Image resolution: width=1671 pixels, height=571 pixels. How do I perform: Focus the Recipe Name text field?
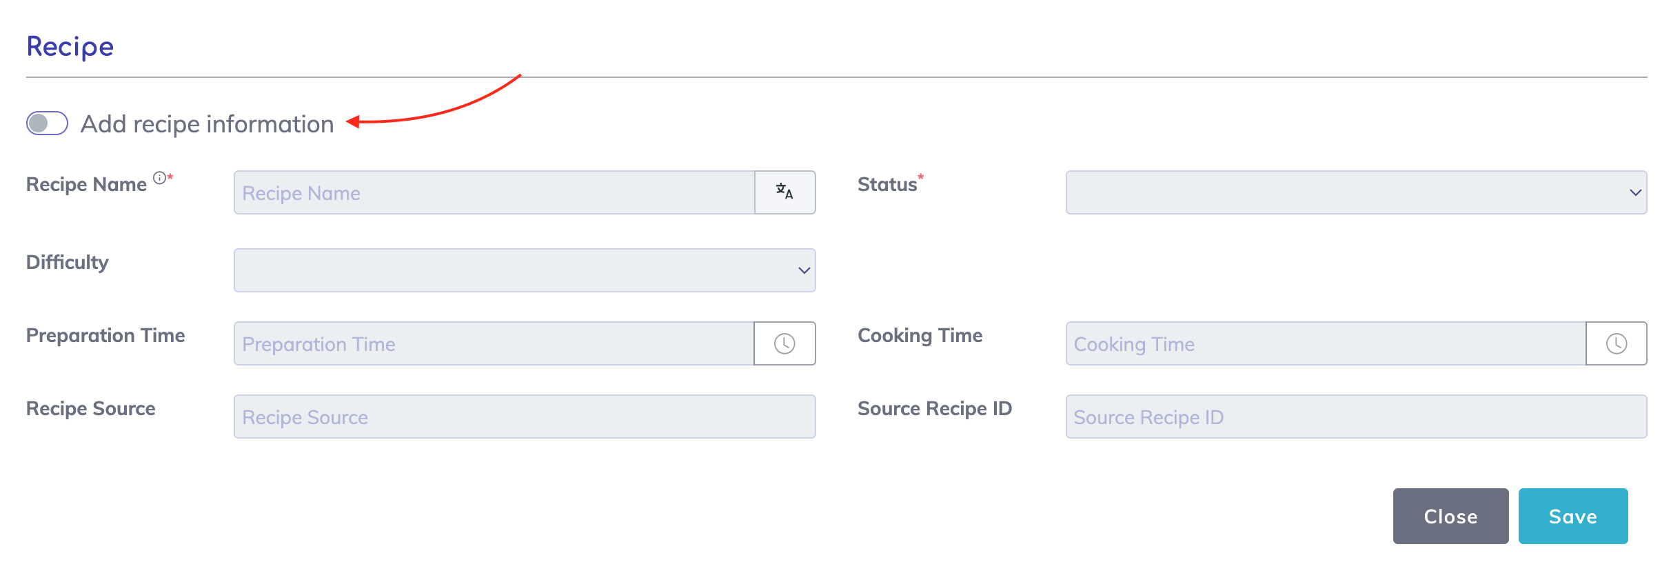pos(494,192)
